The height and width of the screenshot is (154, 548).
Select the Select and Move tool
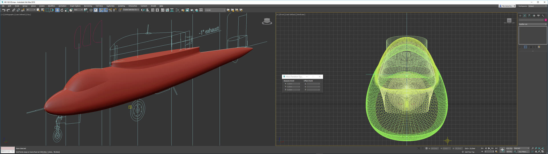point(57,10)
